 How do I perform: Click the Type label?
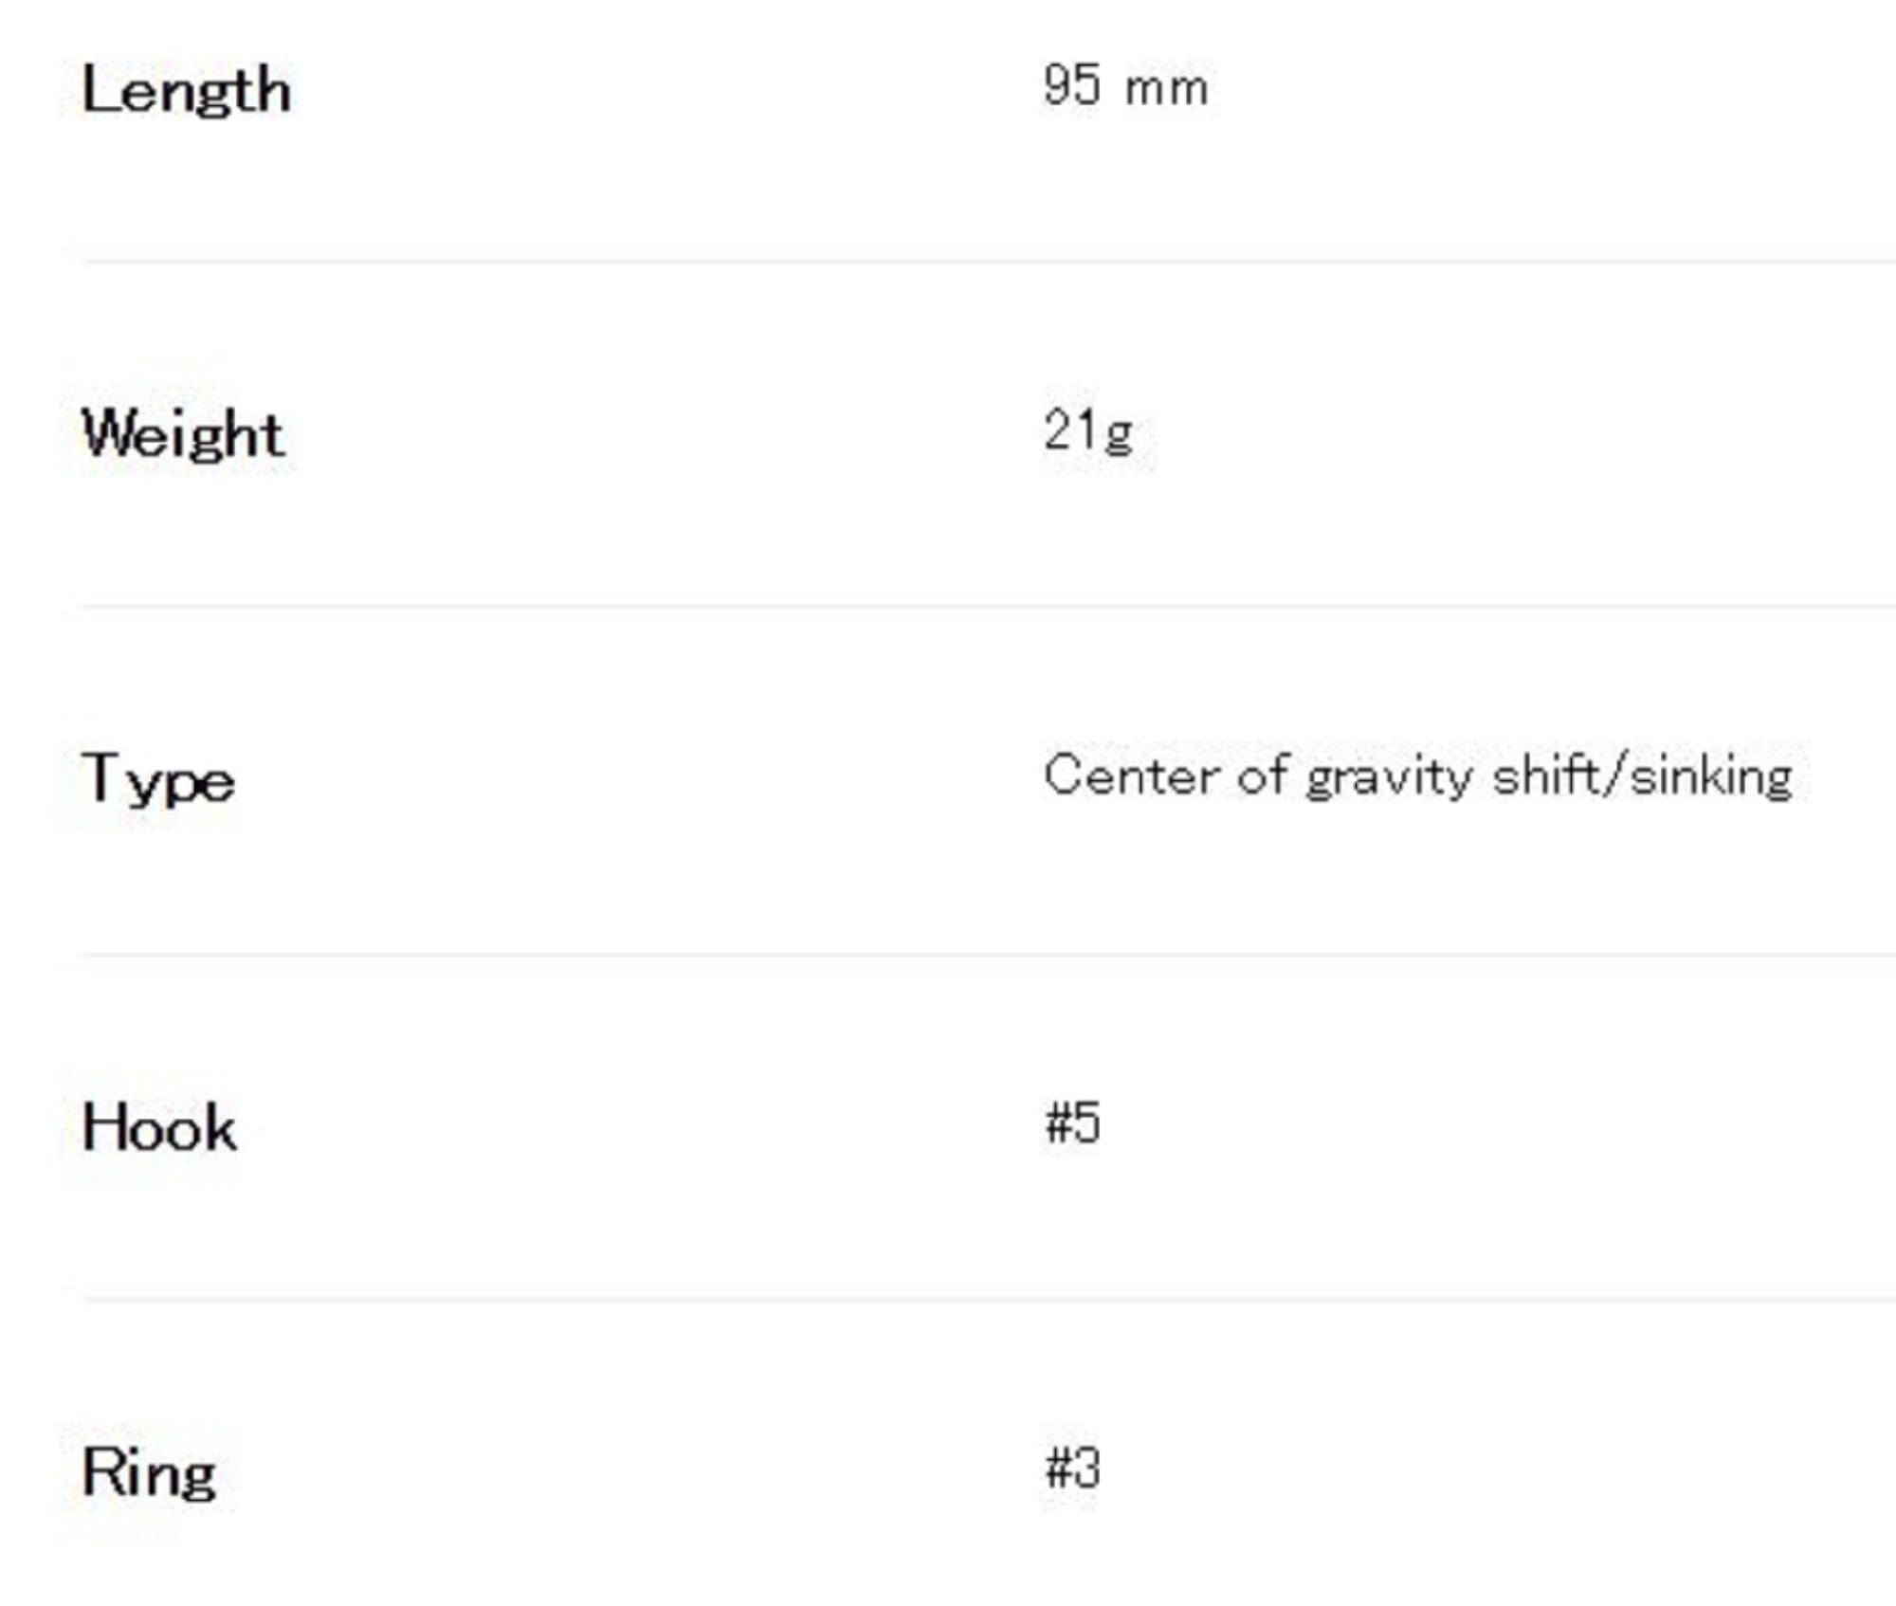pyautogui.click(x=158, y=780)
